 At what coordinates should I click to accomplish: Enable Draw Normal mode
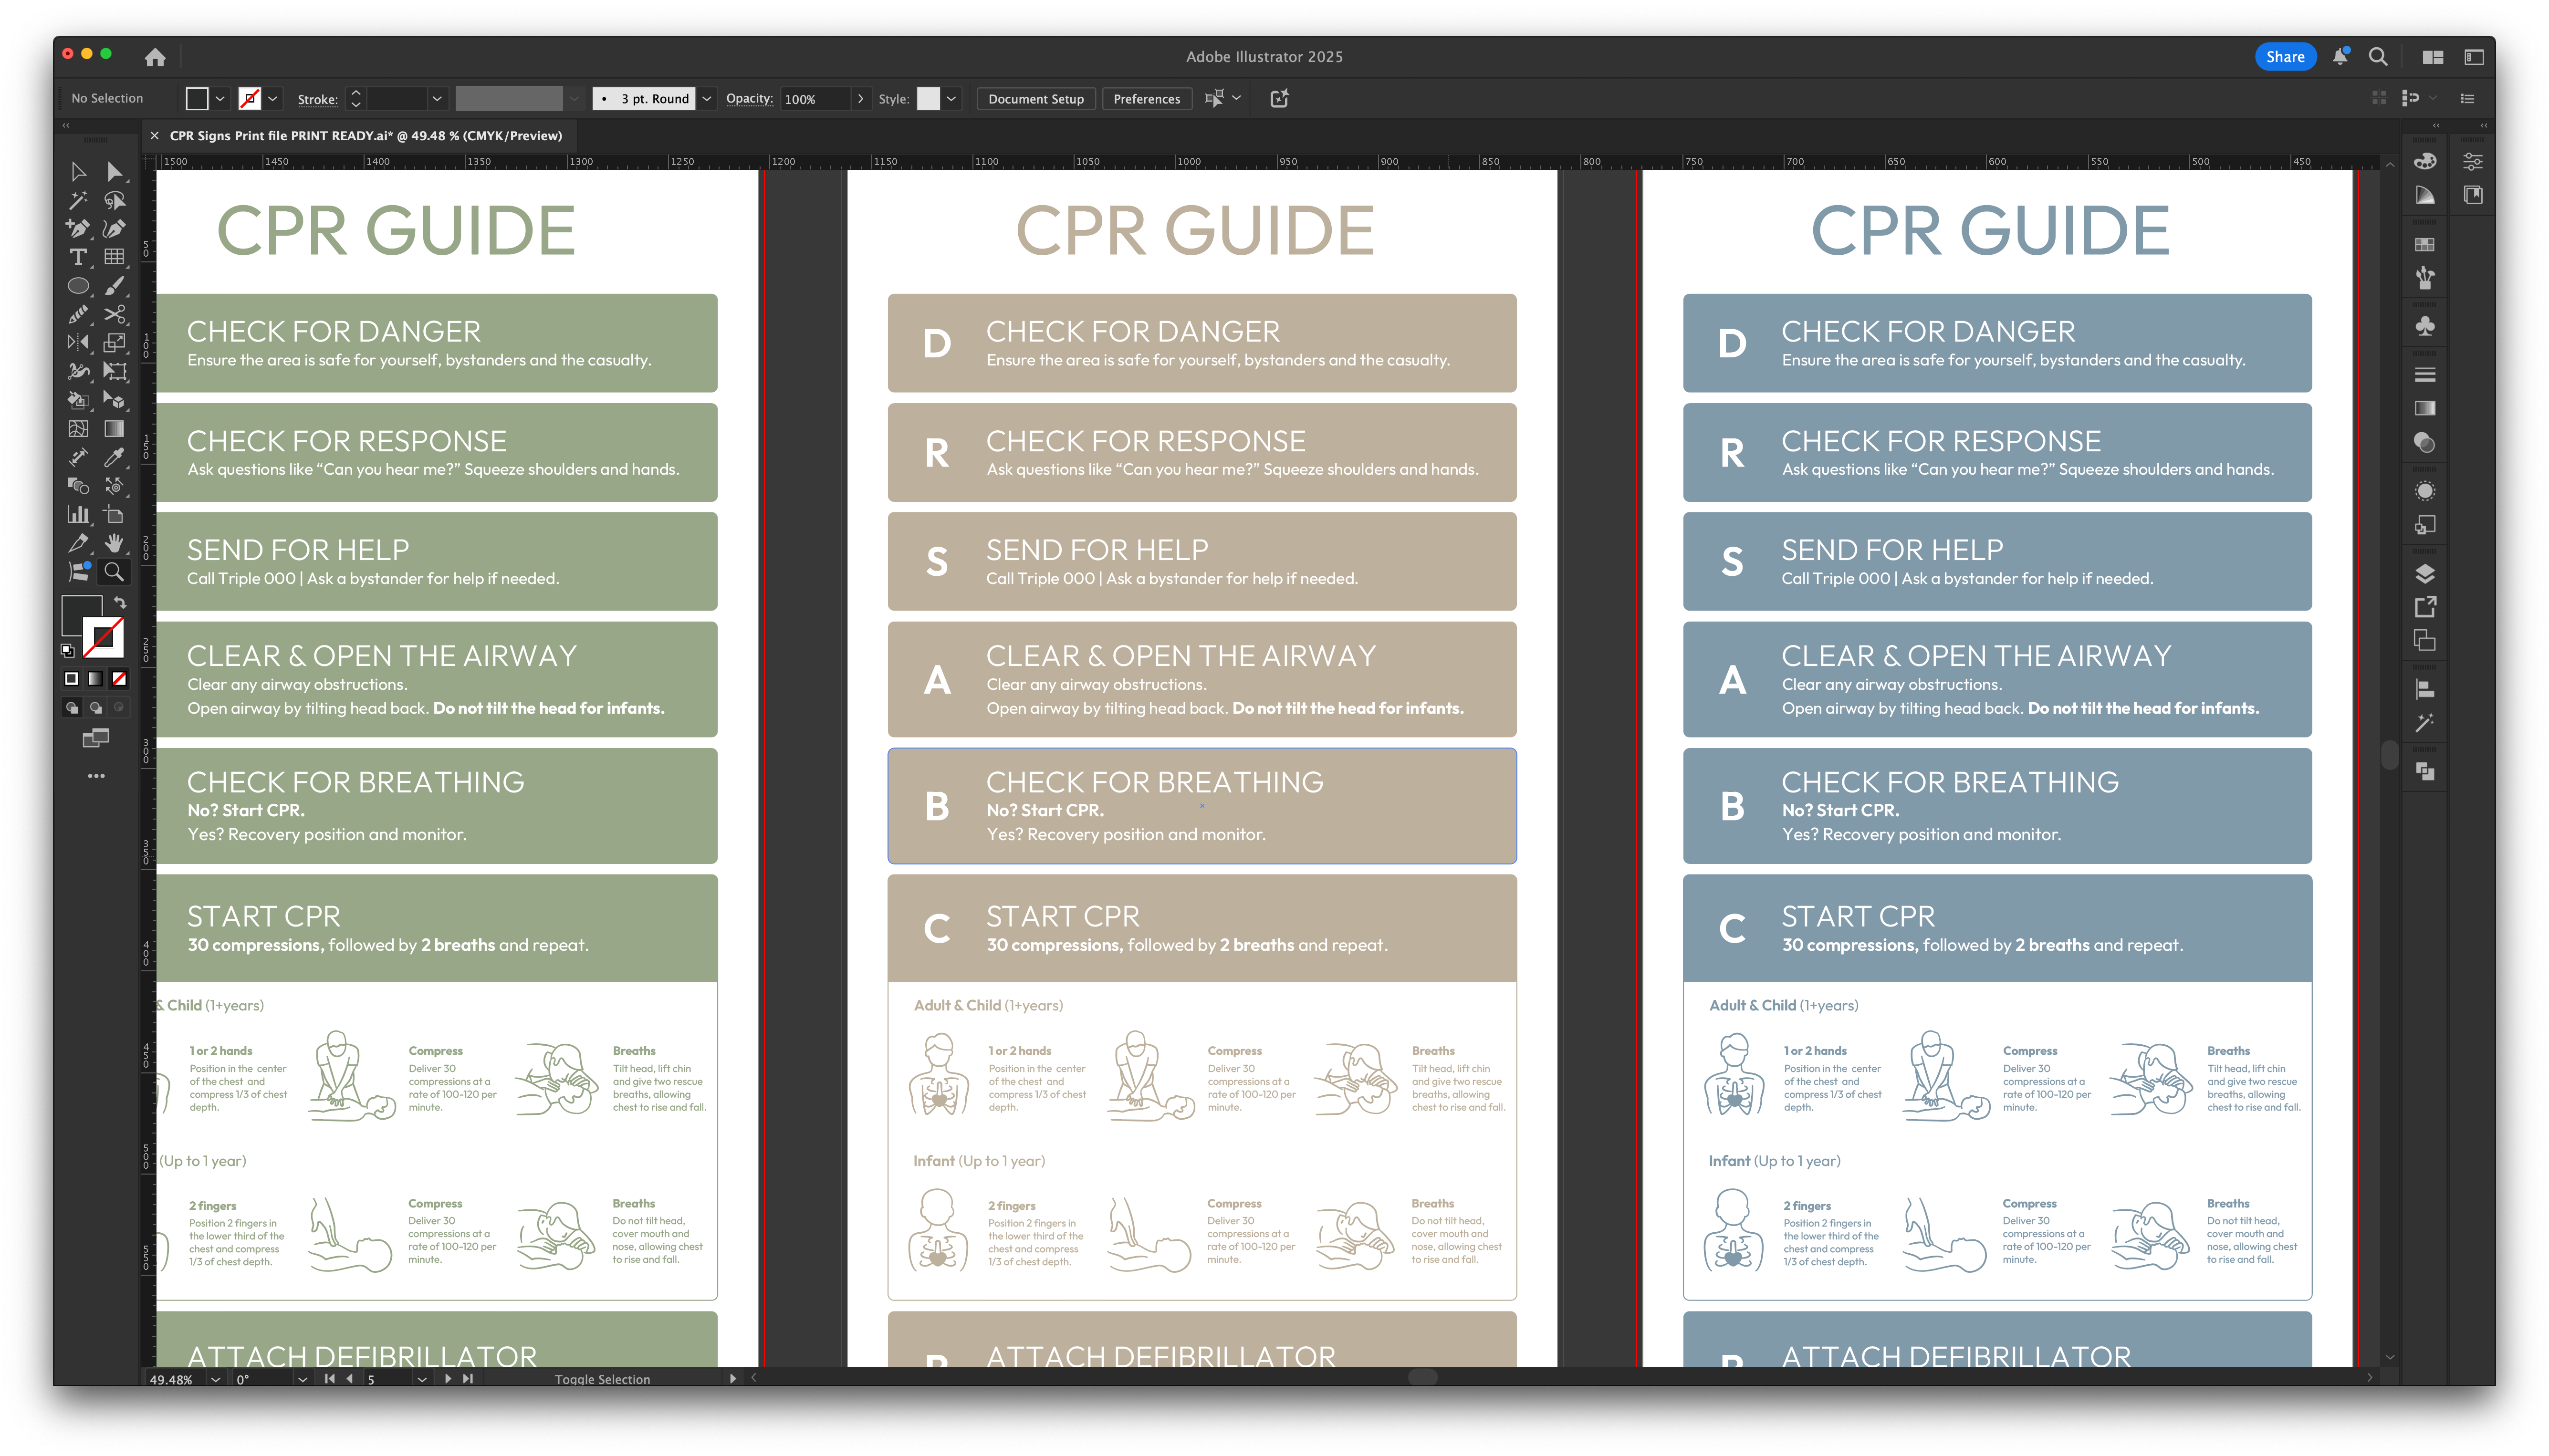(x=71, y=707)
